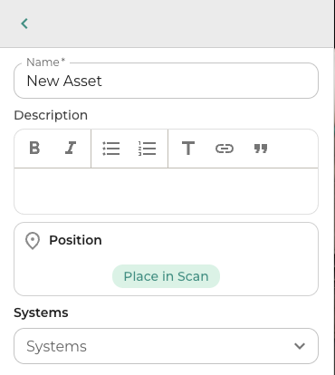
Task: Insert a hyperlink in description
Action: tap(225, 149)
